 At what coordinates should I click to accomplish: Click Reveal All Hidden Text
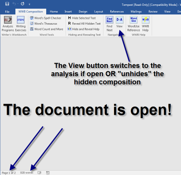pyautogui.click(x=84, y=24)
